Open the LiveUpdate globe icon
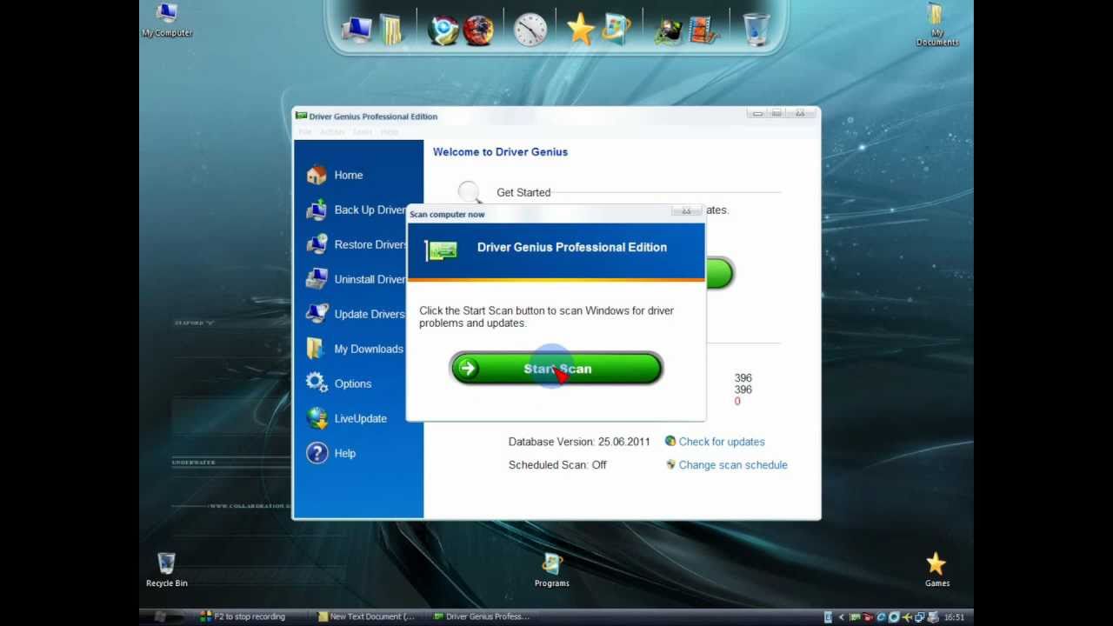The image size is (1113, 626). coord(317,418)
